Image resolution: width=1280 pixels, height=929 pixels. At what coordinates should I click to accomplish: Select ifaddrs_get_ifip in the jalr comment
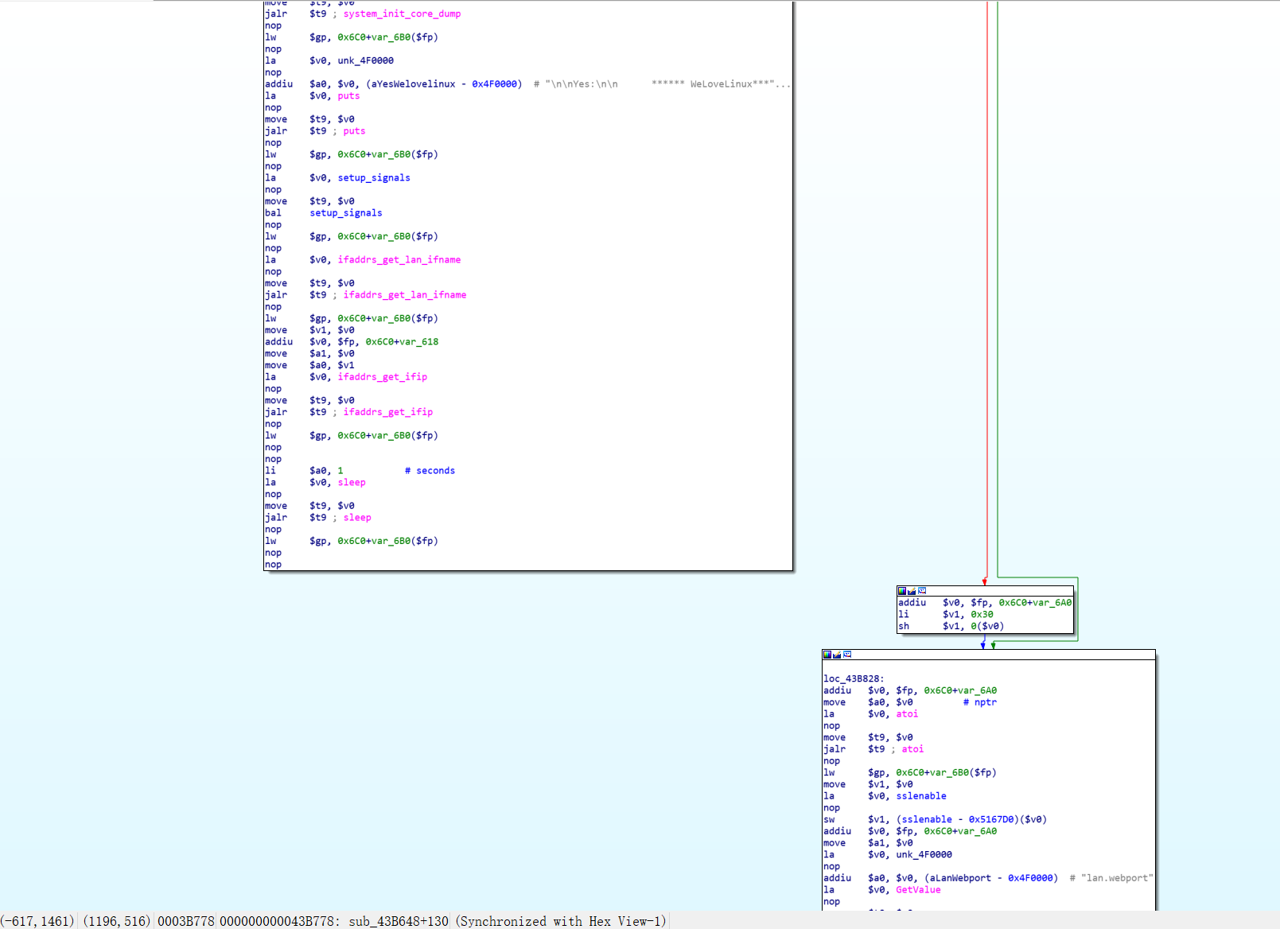pos(388,411)
